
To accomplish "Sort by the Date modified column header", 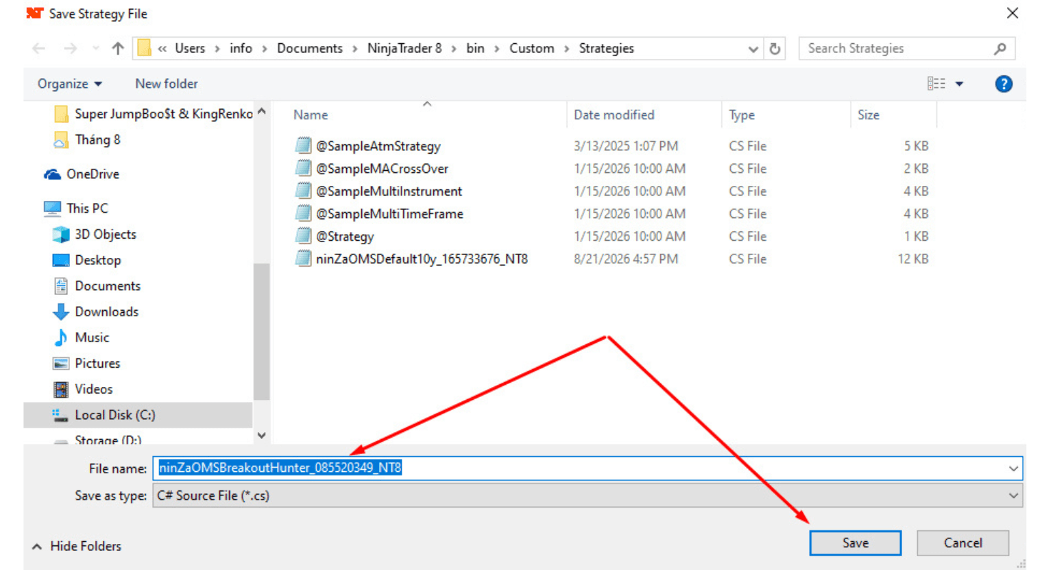I will coord(614,115).
